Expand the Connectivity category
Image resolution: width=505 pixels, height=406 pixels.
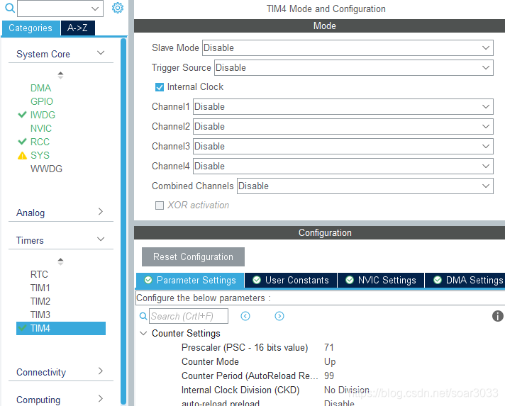[x=101, y=371]
